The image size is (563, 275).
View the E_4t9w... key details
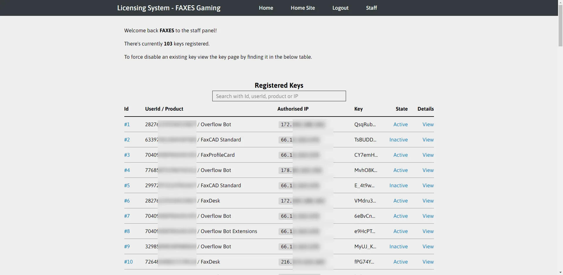(428, 185)
